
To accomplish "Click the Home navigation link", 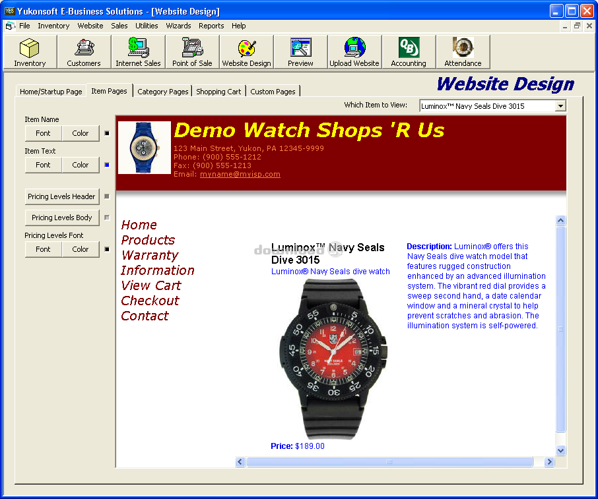I will pyautogui.click(x=139, y=225).
